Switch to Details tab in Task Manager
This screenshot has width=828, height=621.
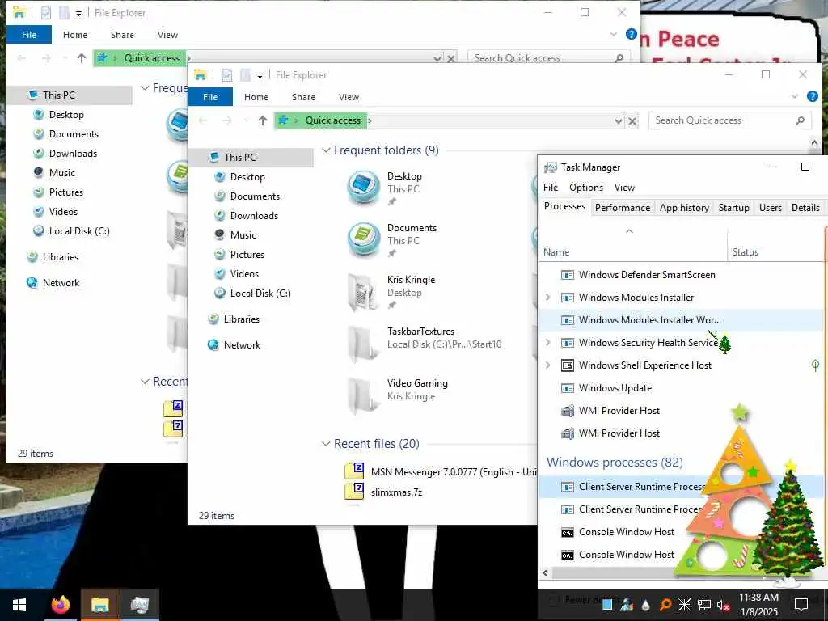(805, 208)
